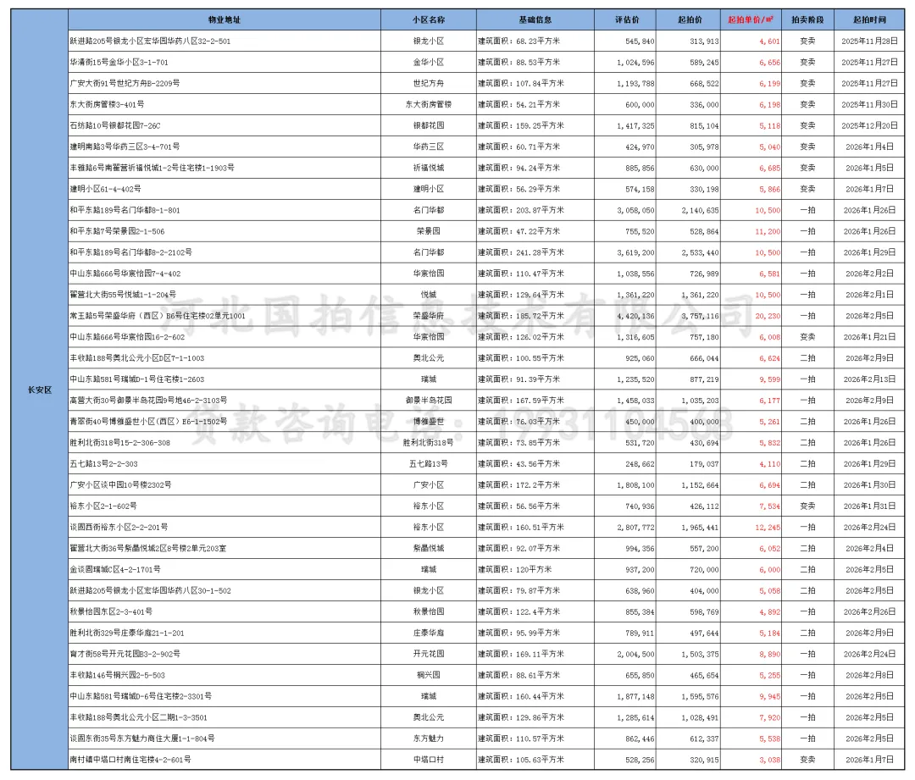Click address 南村镇中塔口村南住宅楼4-2-601号
This screenshot has height=780, width=915.
[x=130, y=761]
